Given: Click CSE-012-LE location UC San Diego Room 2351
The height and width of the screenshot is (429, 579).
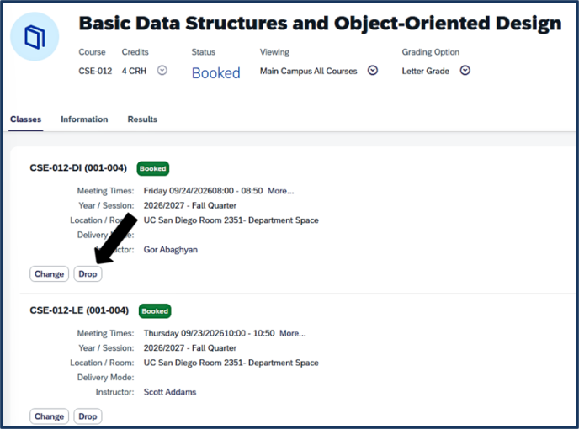Looking at the screenshot, I should (x=231, y=363).
